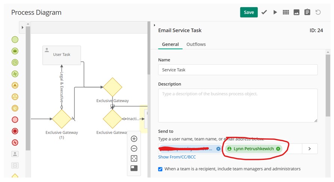334x182 pixels.
Task: Click the Save button
Action: (x=249, y=12)
